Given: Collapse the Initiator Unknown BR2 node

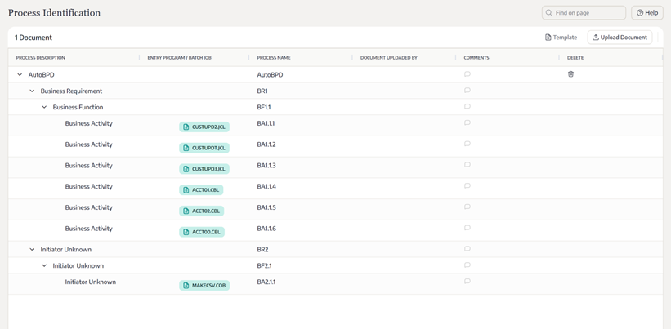Looking at the screenshot, I should [32, 250].
